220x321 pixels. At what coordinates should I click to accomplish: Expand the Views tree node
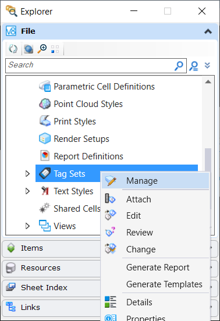coord(27,226)
